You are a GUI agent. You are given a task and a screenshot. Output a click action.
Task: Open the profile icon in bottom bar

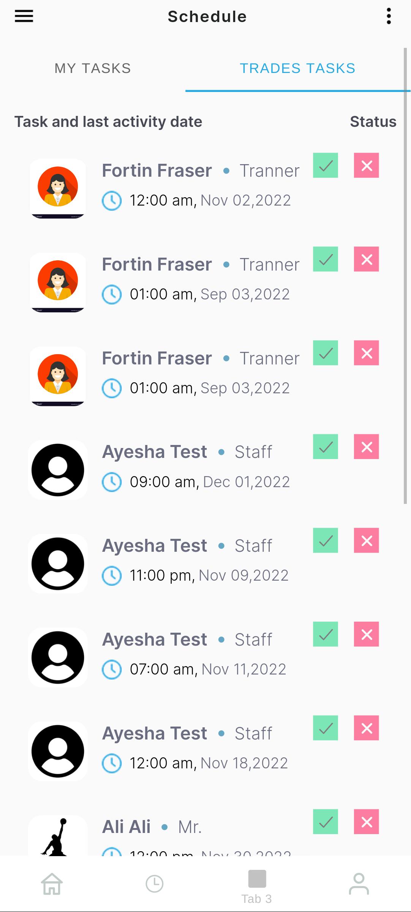click(x=359, y=884)
